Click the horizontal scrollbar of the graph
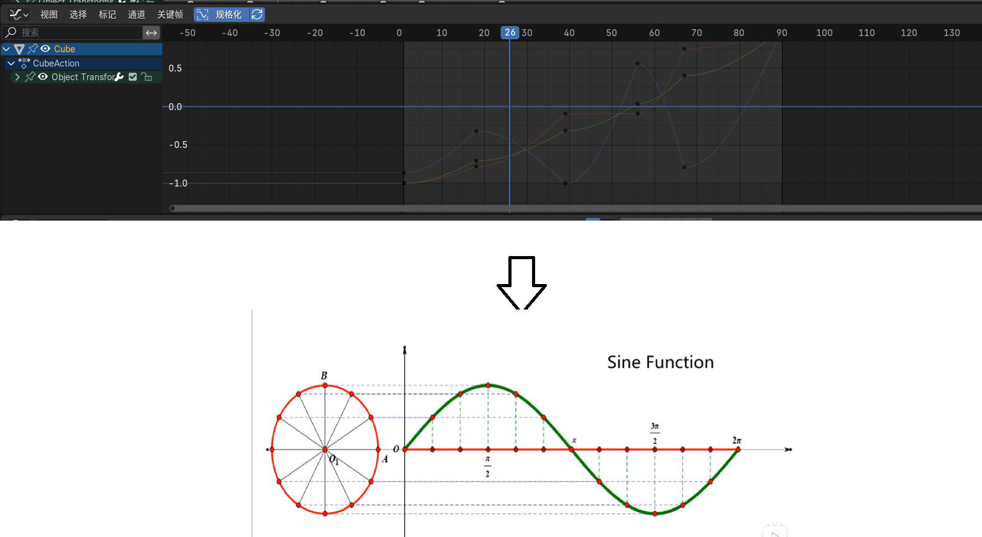The width and height of the screenshot is (982, 537). pyautogui.click(x=576, y=208)
